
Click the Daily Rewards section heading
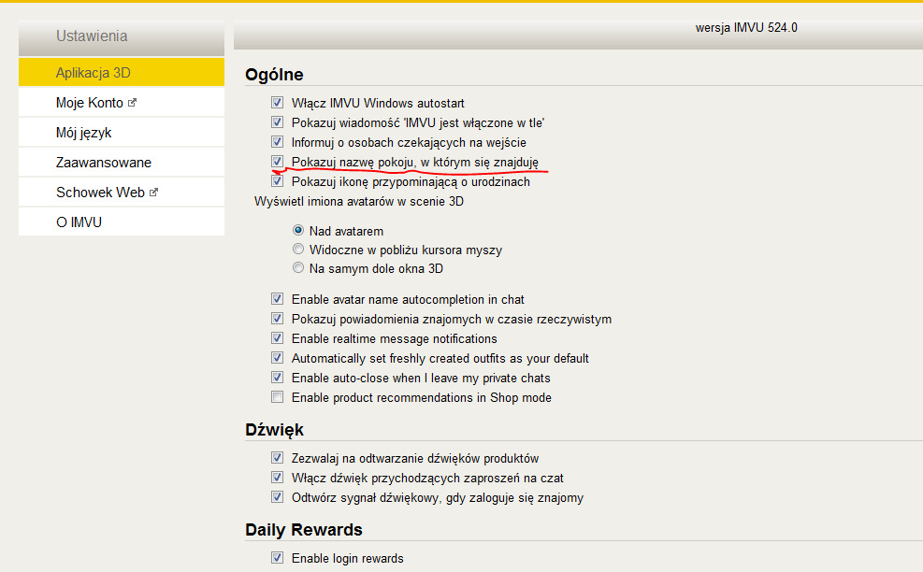(304, 530)
